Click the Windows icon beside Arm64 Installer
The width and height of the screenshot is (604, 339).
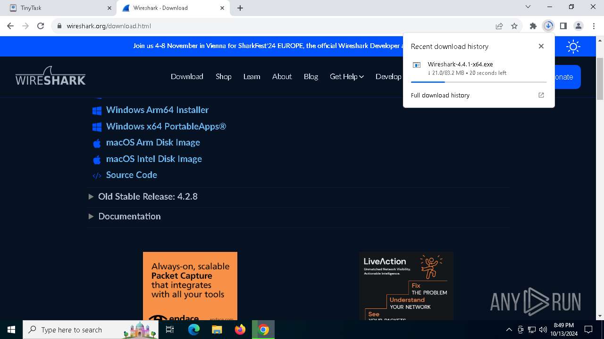click(97, 111)
